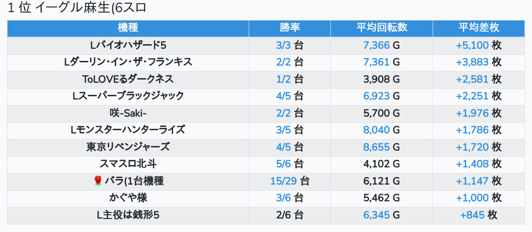The width and height of the screenshot is (532, 232).
Task: Sort table by 機種 column header
Action: click(128, 28)
